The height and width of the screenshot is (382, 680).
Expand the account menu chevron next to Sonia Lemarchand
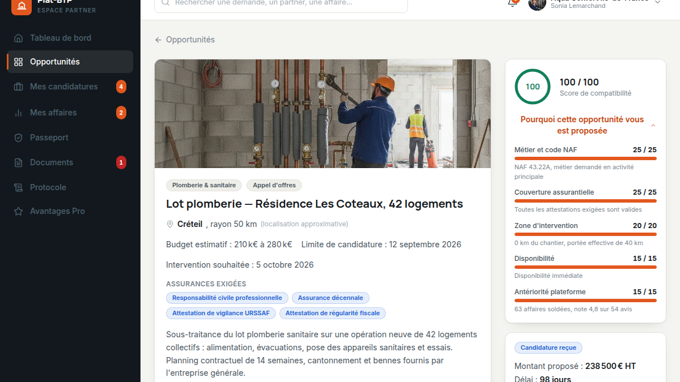coord(657,2)
